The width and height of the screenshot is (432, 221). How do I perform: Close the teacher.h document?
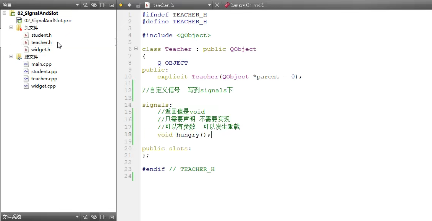217,5
